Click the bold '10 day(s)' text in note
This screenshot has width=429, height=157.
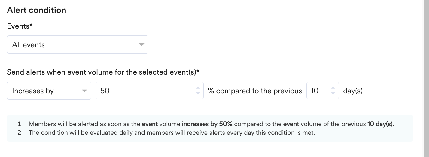(380, 124)
